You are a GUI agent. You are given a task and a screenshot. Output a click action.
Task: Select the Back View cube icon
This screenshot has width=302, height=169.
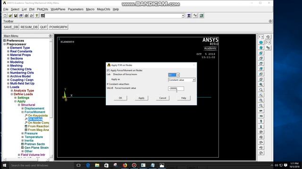[x=261, y=69]
